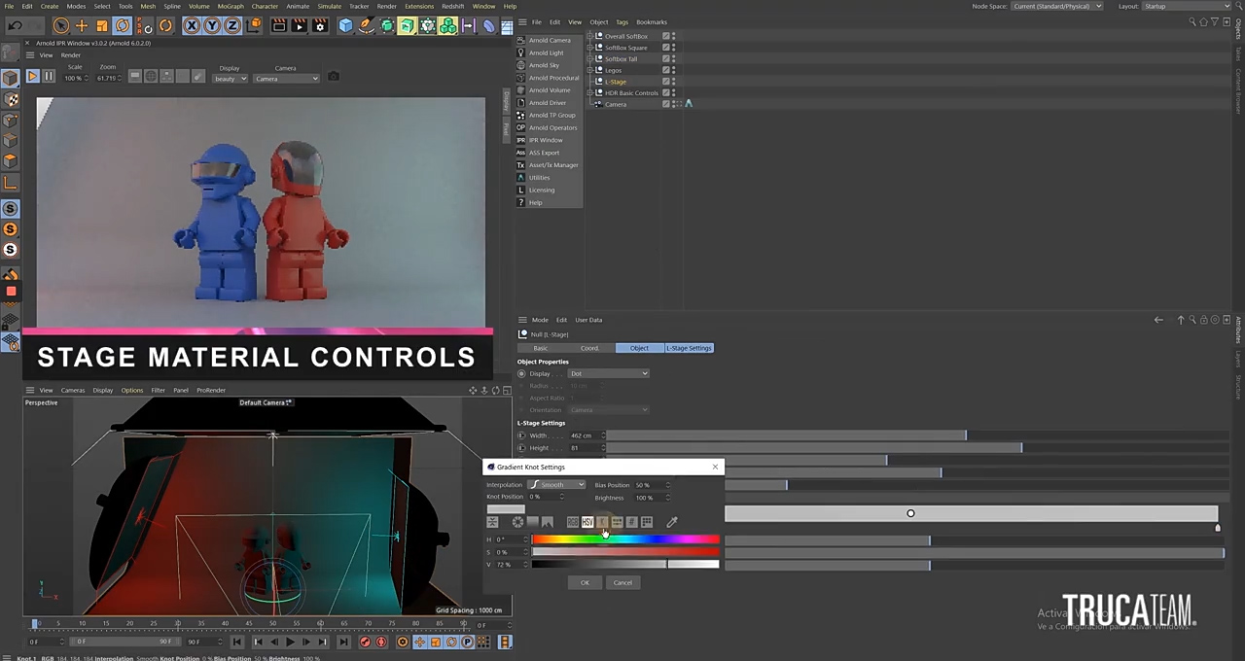Click the Brightness percent field
The height and width of the screenshot is (661, 1245).
point(652,498)
